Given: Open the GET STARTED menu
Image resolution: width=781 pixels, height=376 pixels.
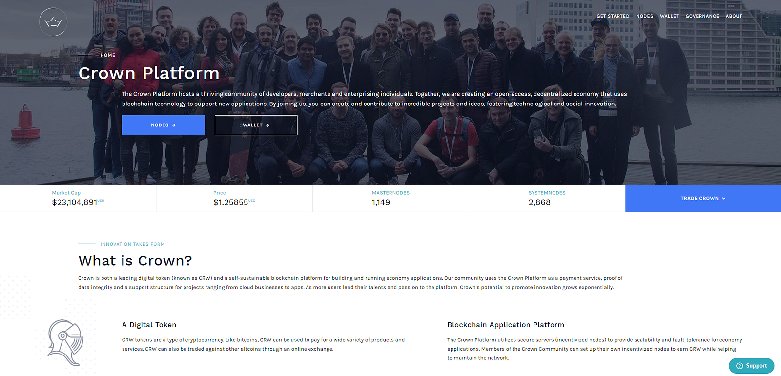Looking at the screenshot, I should point(613,16).
